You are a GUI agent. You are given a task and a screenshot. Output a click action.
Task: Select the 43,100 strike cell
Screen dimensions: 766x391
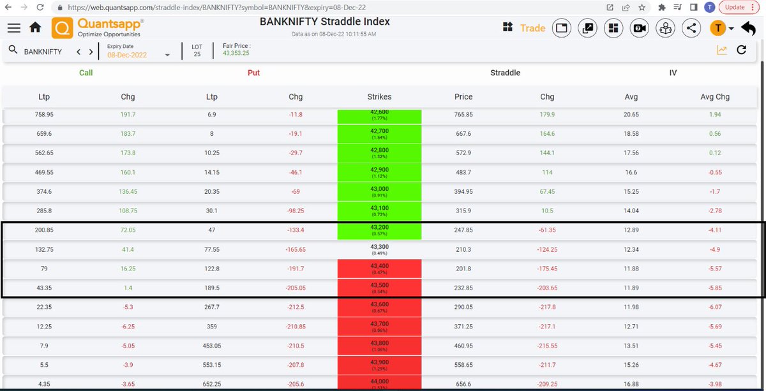(379, 210)
